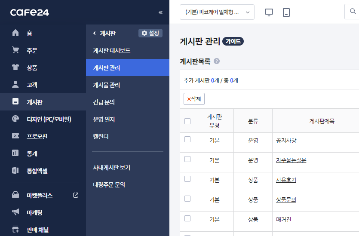Image resolution: width=359 pixels, height=236 pixels.
Task: Click the 삭제 delete button
Action: point(194,99)
